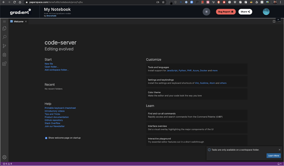Open Product documentation link

tap(56, 117)
